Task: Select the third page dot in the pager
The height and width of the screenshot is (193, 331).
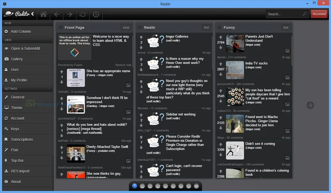Action: pos(150,186)
